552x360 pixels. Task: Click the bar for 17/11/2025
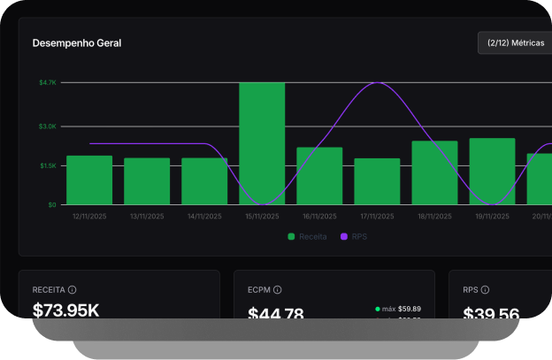(x=377, y=181)
